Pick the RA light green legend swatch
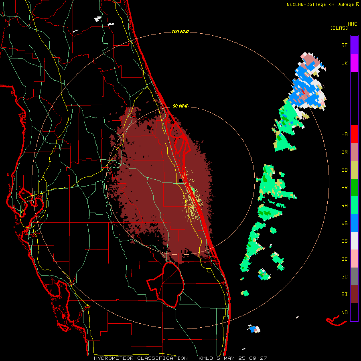Image resolution: width=361 pixels, height=361 pixels. [x=354, y=205]
